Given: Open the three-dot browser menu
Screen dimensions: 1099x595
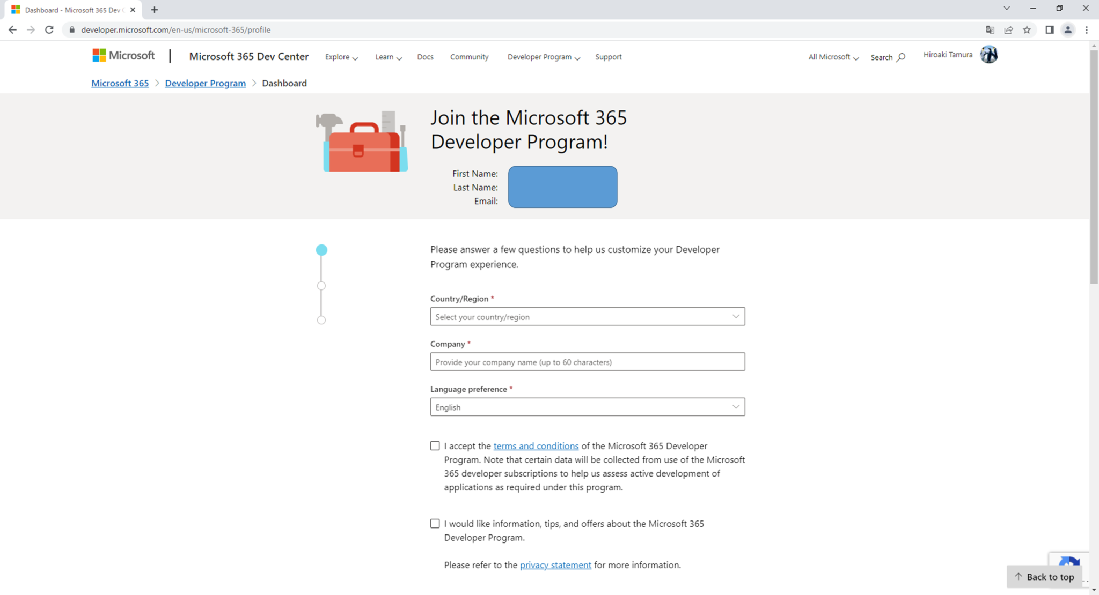Looking at the screenshot, I should pos(1087,30).
